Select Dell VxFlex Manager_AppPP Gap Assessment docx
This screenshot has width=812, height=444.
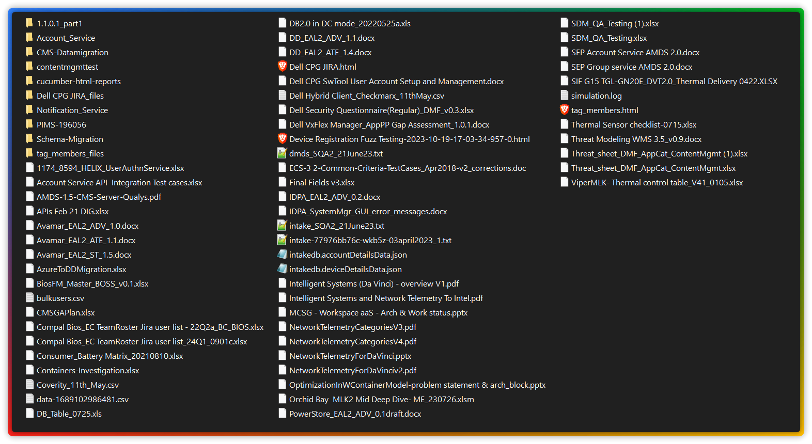point(389,124)
